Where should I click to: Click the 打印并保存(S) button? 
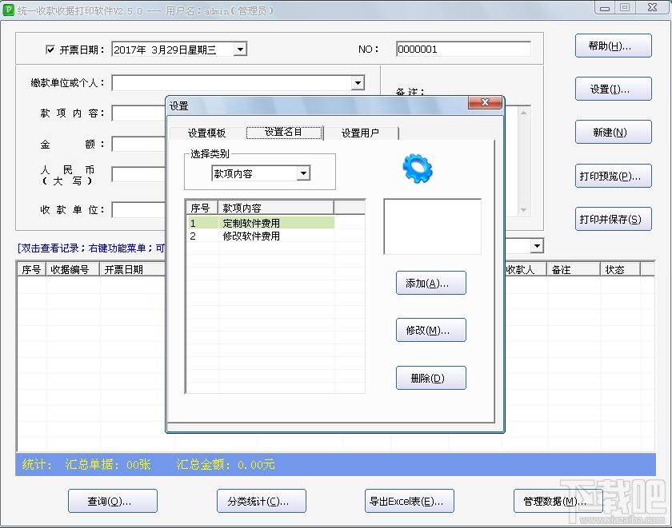click(614, 219)
